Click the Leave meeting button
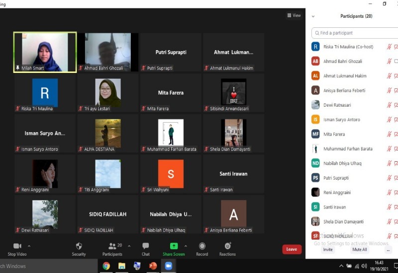This screenshot has height=273, width=398. [292, 249]
